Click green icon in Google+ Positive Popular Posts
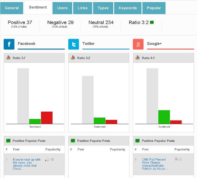The image size is (197, 178). coord(138,141)
